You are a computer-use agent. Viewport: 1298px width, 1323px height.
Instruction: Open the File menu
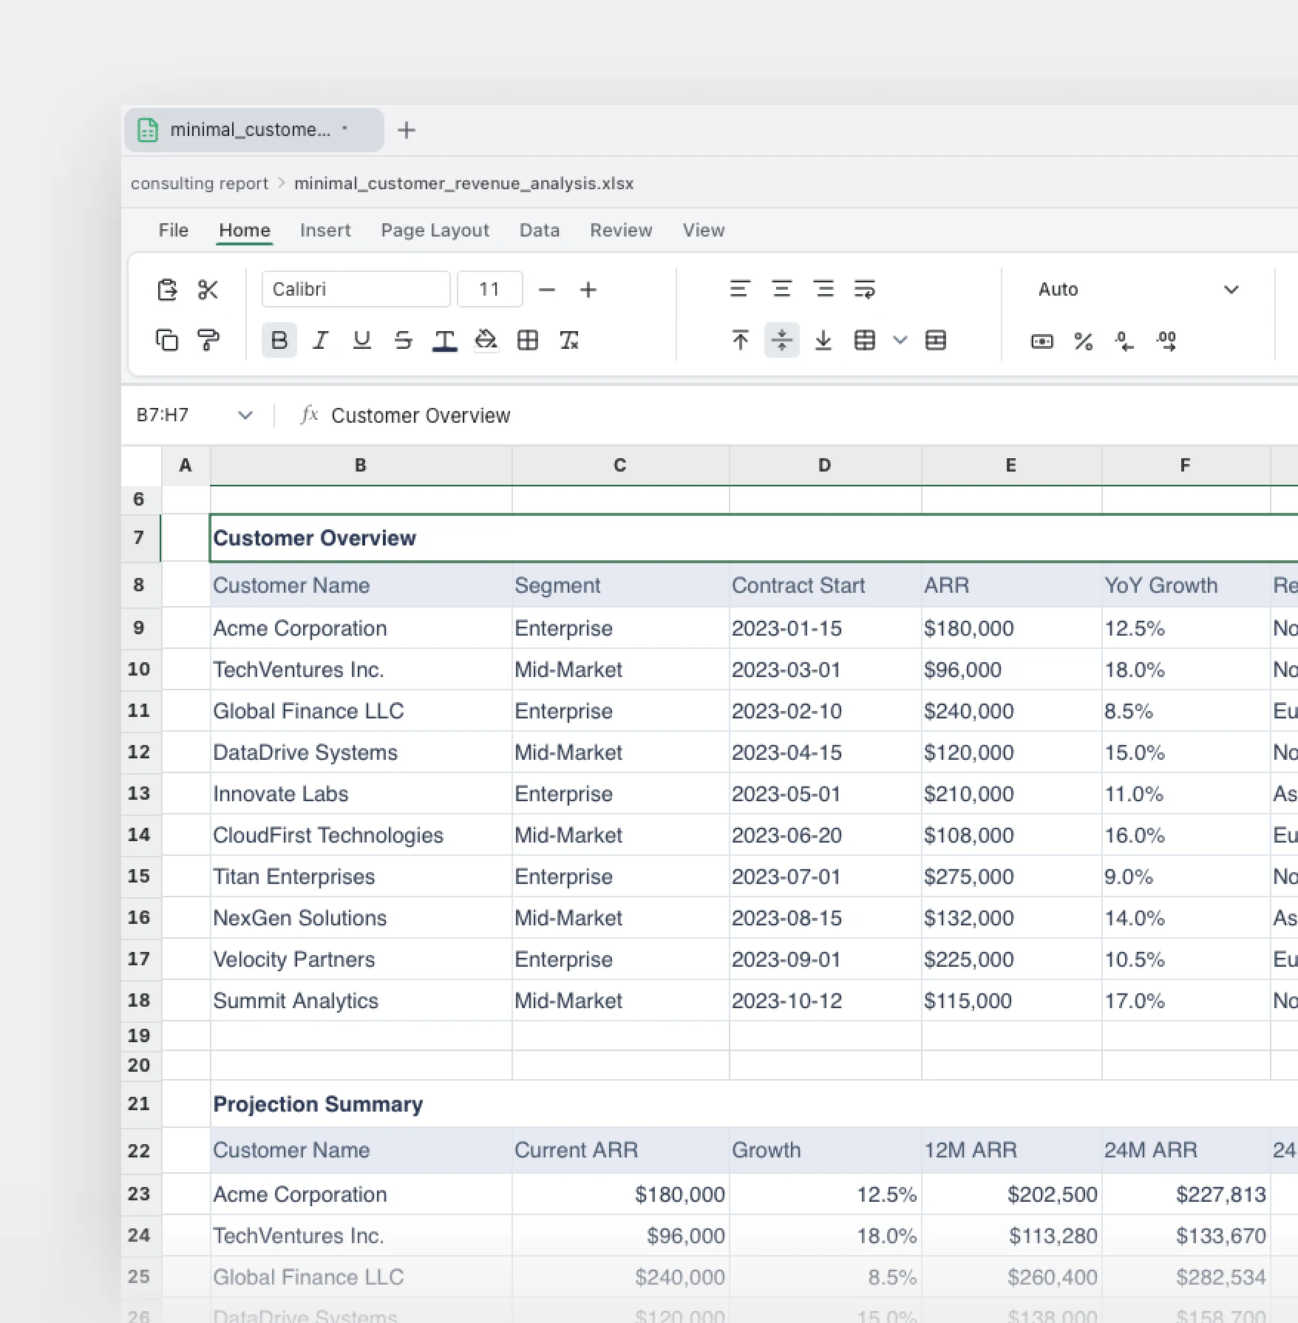point(174,230)
